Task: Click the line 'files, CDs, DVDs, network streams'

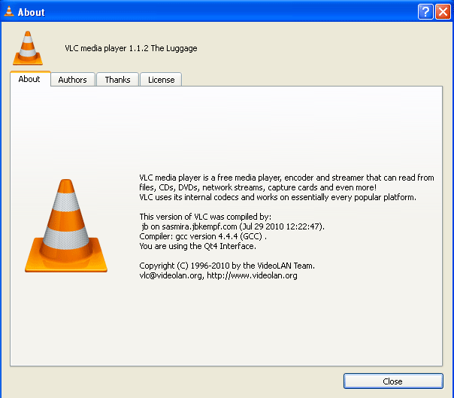Action: (x=258, y=187)
